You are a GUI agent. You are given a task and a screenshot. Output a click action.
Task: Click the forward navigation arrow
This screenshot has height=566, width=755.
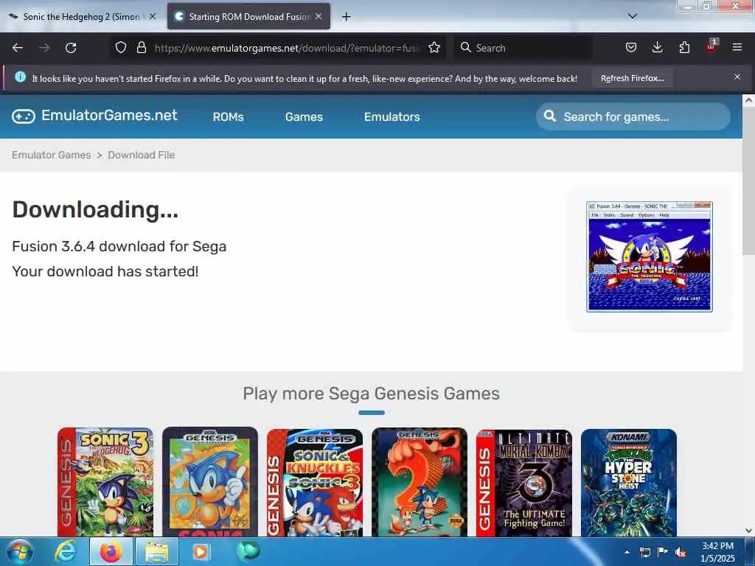tap(44, 48)
